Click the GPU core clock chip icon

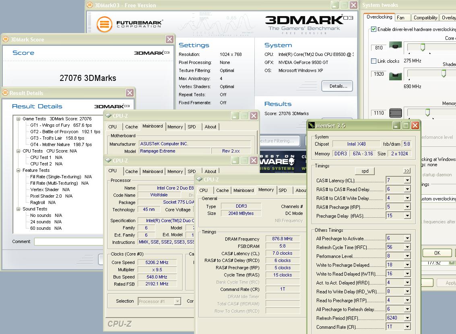pyautogui.click(x=395, y=45)
